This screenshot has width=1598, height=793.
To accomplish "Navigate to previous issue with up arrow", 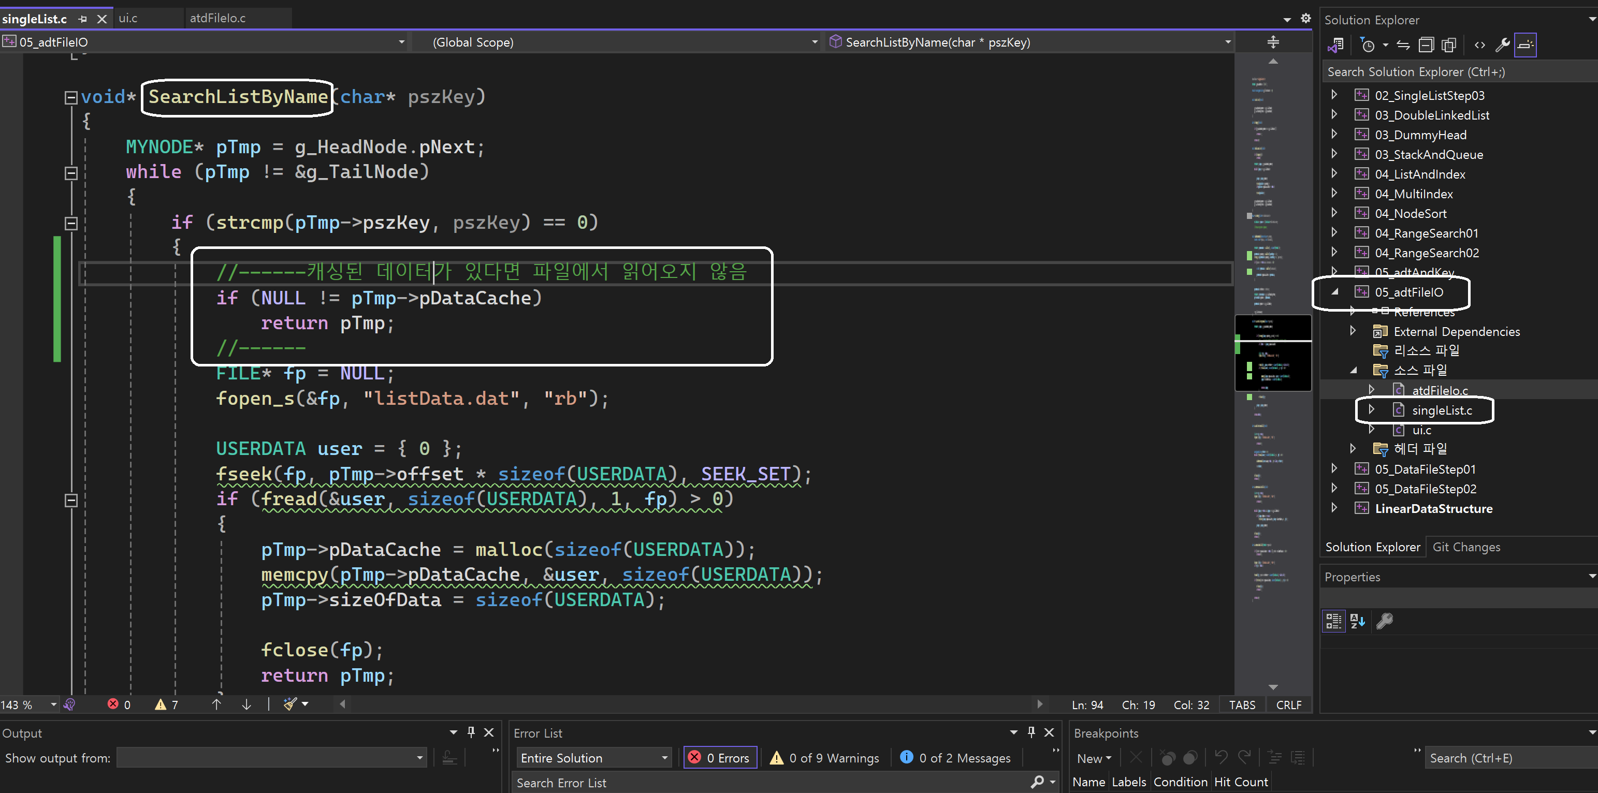I will click(x=216, y=704).
